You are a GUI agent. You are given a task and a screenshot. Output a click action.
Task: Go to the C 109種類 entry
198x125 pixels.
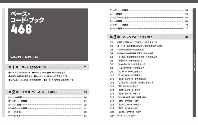(15, 97)
